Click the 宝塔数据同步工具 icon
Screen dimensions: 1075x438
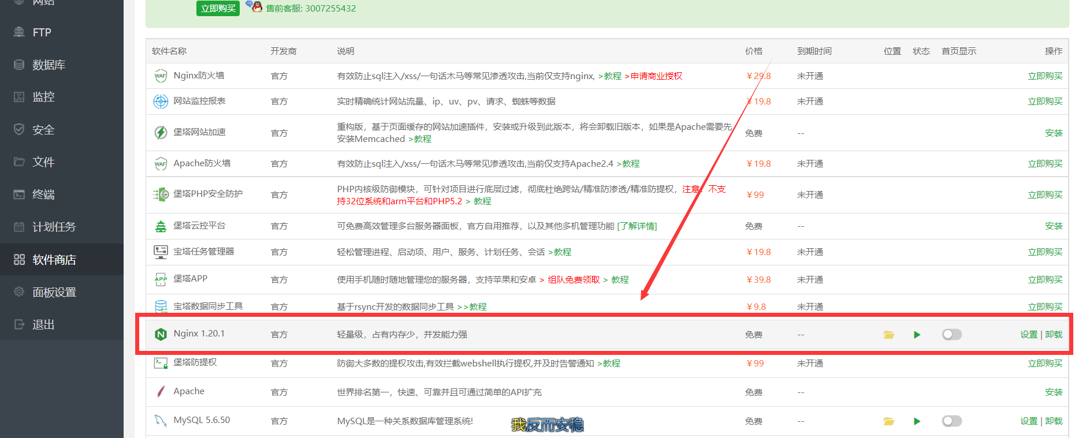tap(161, 306)
